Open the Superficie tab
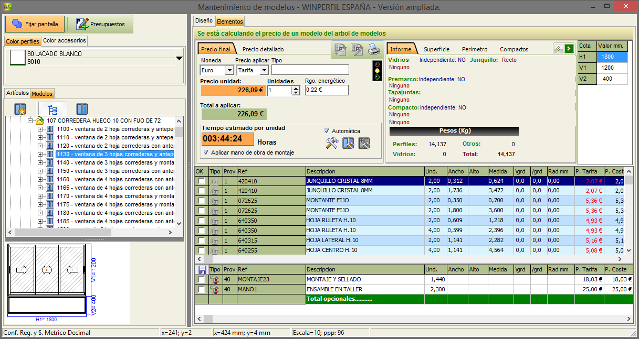The image size is (639, 339). (436, 49)
